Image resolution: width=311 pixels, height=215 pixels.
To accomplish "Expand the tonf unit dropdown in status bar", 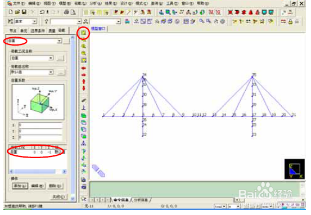I will [x=224, y=207].
